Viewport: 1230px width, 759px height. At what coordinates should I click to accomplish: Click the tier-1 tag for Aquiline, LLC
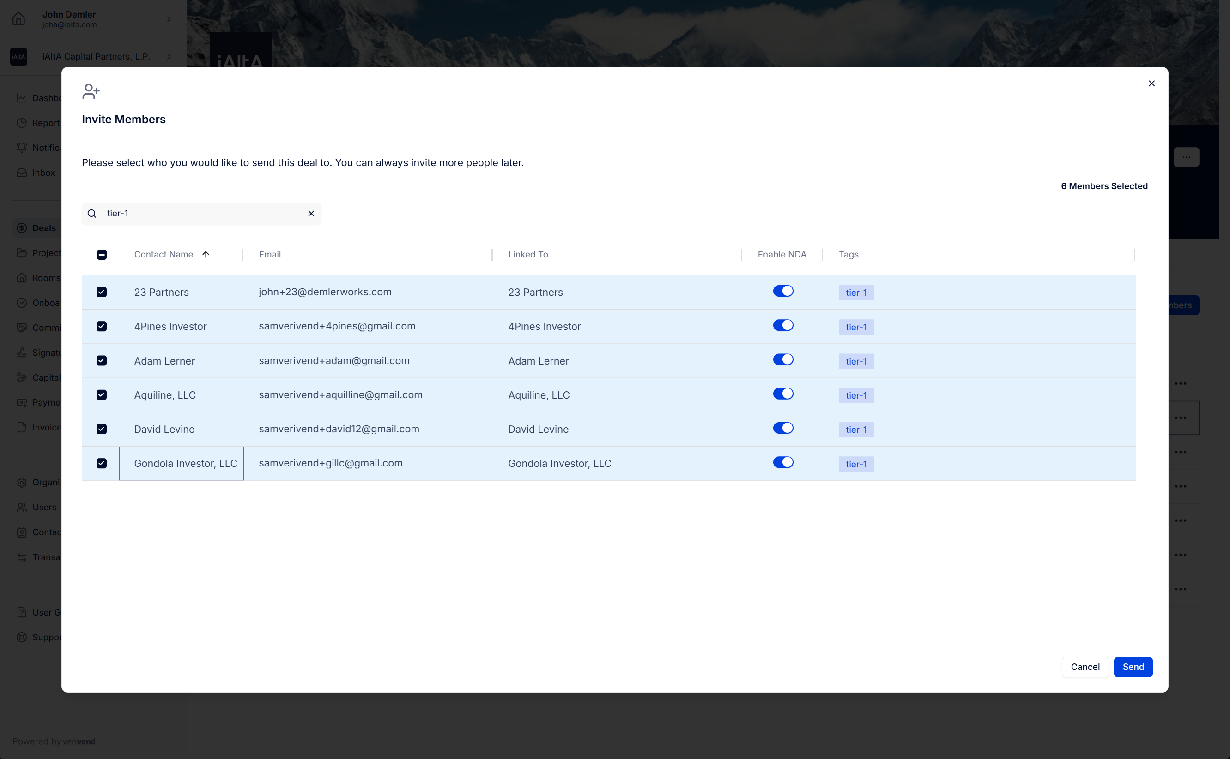click(856, 395)
